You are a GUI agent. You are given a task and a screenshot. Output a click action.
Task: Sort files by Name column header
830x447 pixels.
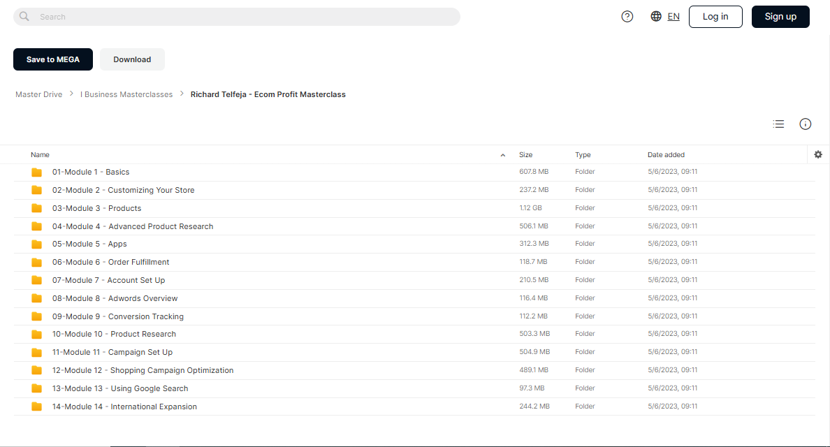pos(41,154)
